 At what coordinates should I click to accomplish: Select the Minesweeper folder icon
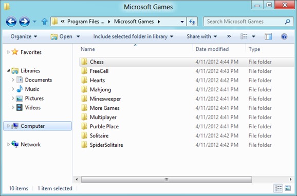[84, 99]
